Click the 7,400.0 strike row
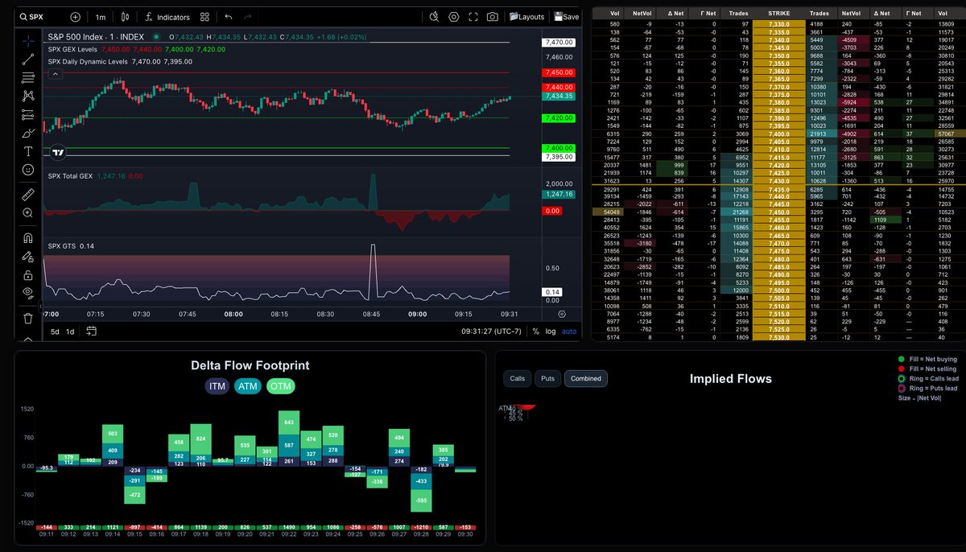966x552 pixels. (779, 134)
